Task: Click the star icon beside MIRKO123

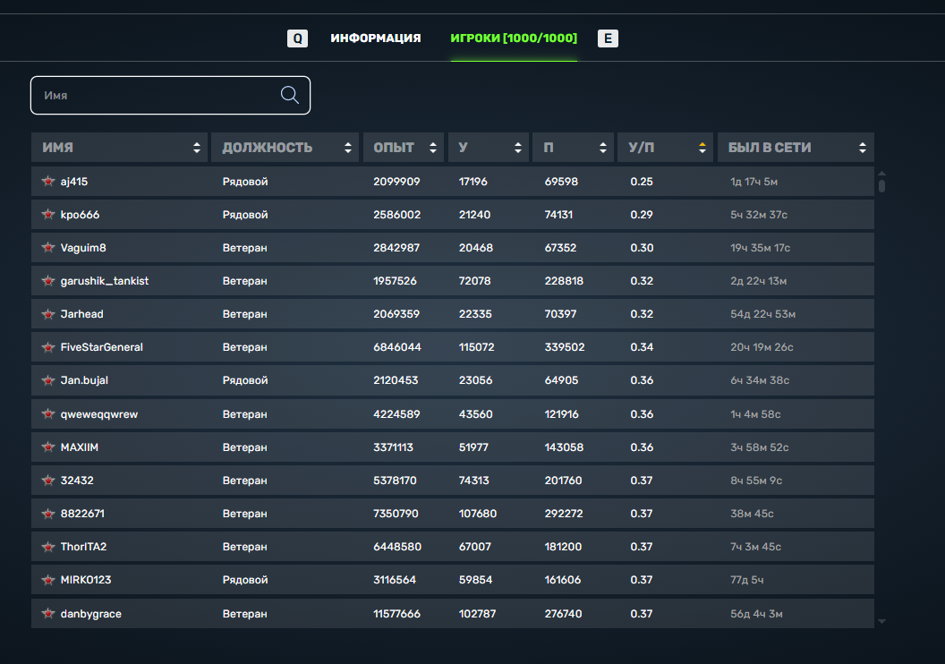Action: click(x=48, y=579)
